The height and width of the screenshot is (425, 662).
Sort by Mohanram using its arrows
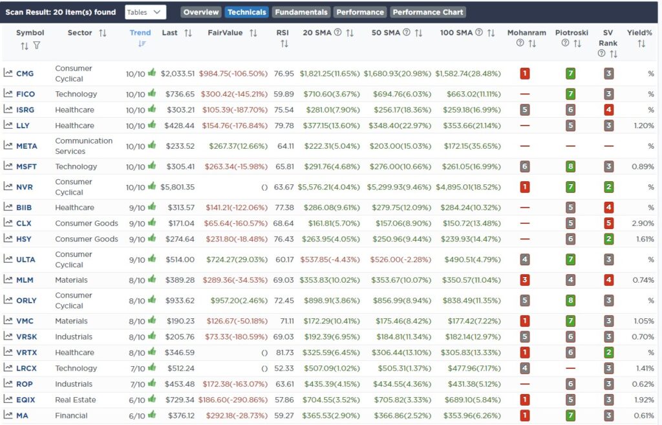point(532,43)
